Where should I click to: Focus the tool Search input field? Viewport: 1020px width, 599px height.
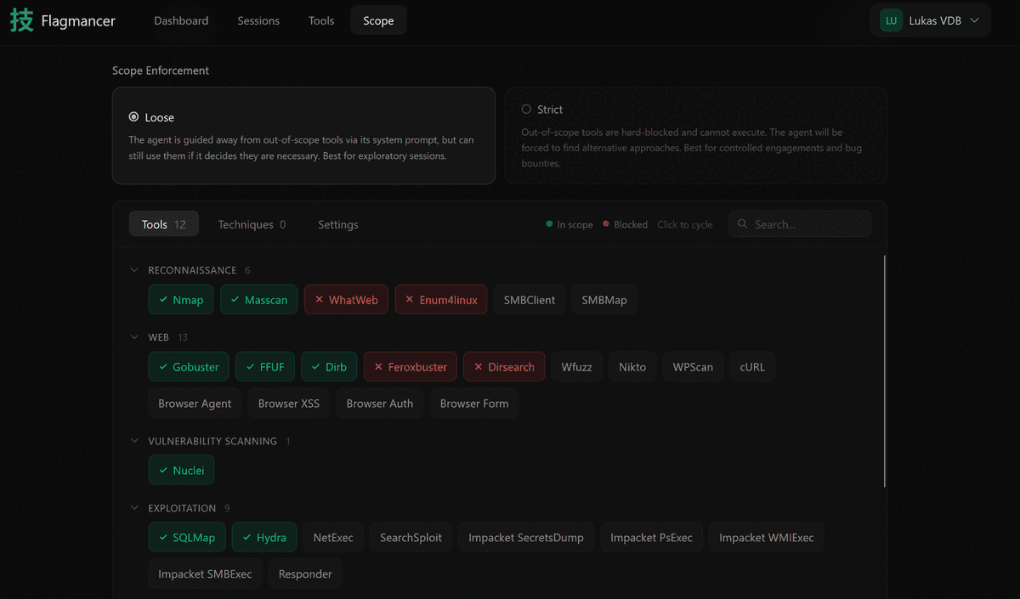coord(807,224)
